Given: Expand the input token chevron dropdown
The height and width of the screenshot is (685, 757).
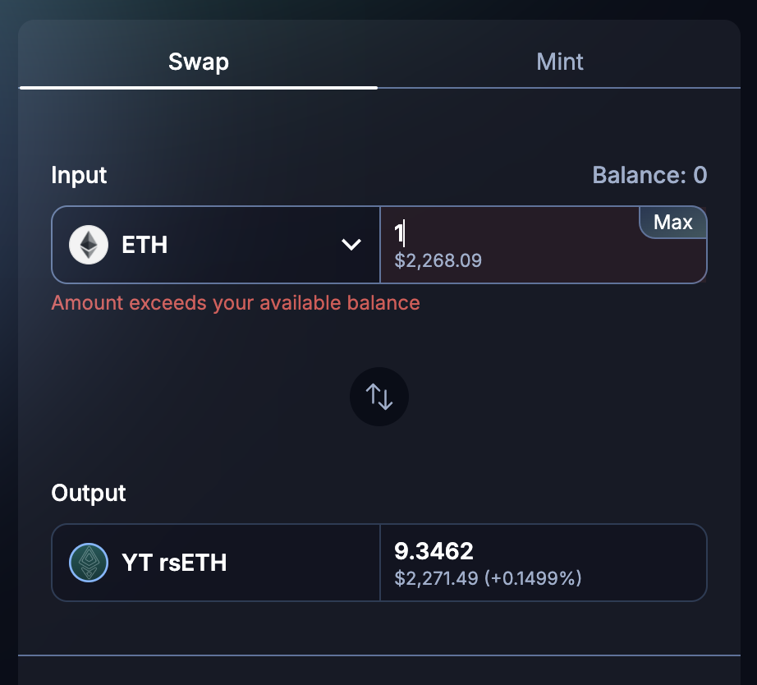Looking at the screenshot, I should point(351,245).
